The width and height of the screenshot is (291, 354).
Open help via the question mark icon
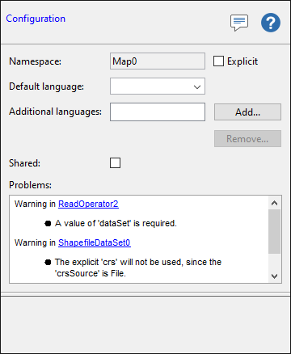point(271,23)
